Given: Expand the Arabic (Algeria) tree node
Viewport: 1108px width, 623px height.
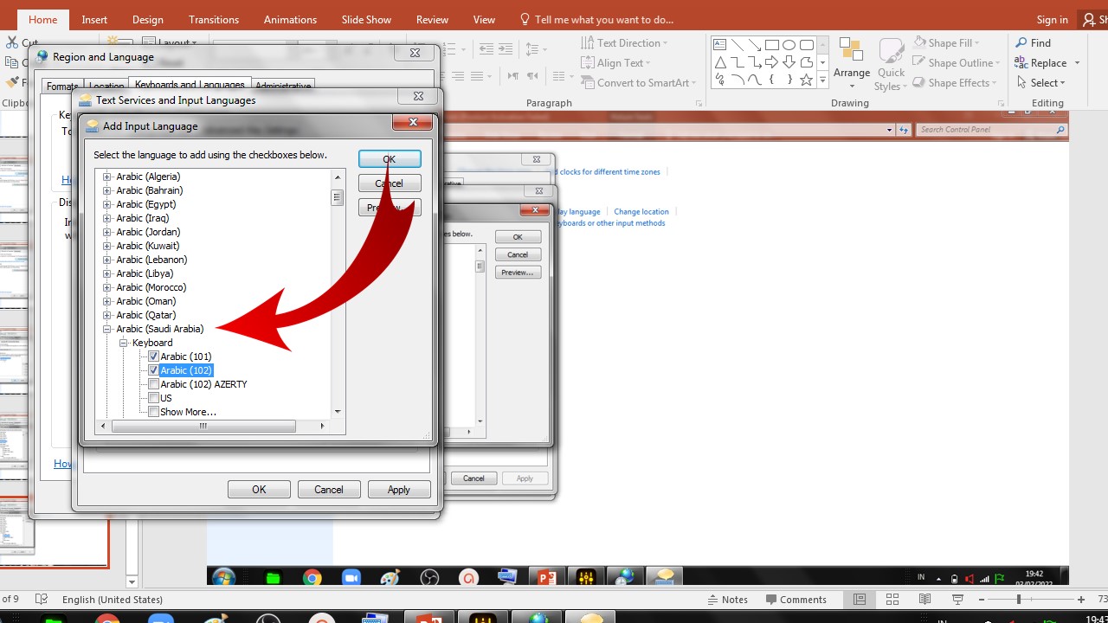Looking at the screenshot, I should click(107, 177).
